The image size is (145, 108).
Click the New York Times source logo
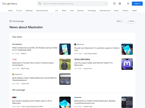(x=17, y=44)
